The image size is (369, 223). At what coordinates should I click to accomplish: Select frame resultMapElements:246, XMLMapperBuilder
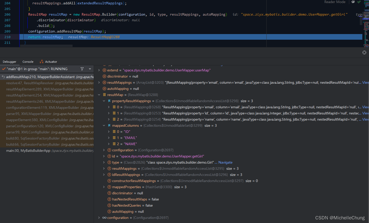pos(47,101)
